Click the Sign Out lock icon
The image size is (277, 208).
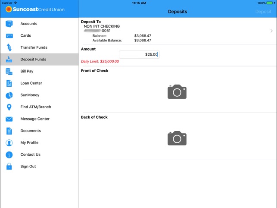coord(9,167)
